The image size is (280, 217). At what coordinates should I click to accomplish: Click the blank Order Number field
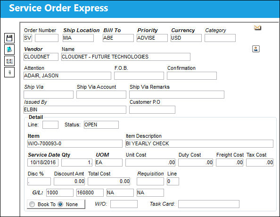tap(47, 38)
